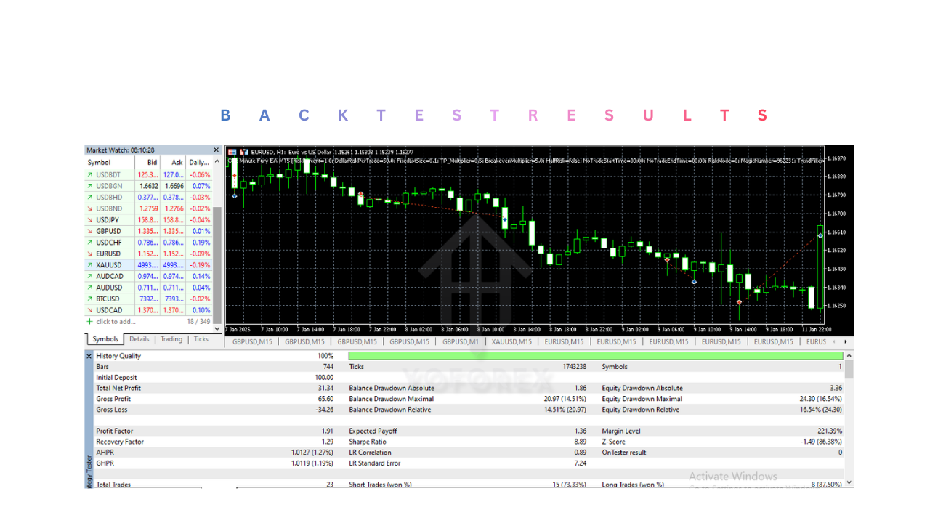Close the Strategy Tester panel

point(89,356)
